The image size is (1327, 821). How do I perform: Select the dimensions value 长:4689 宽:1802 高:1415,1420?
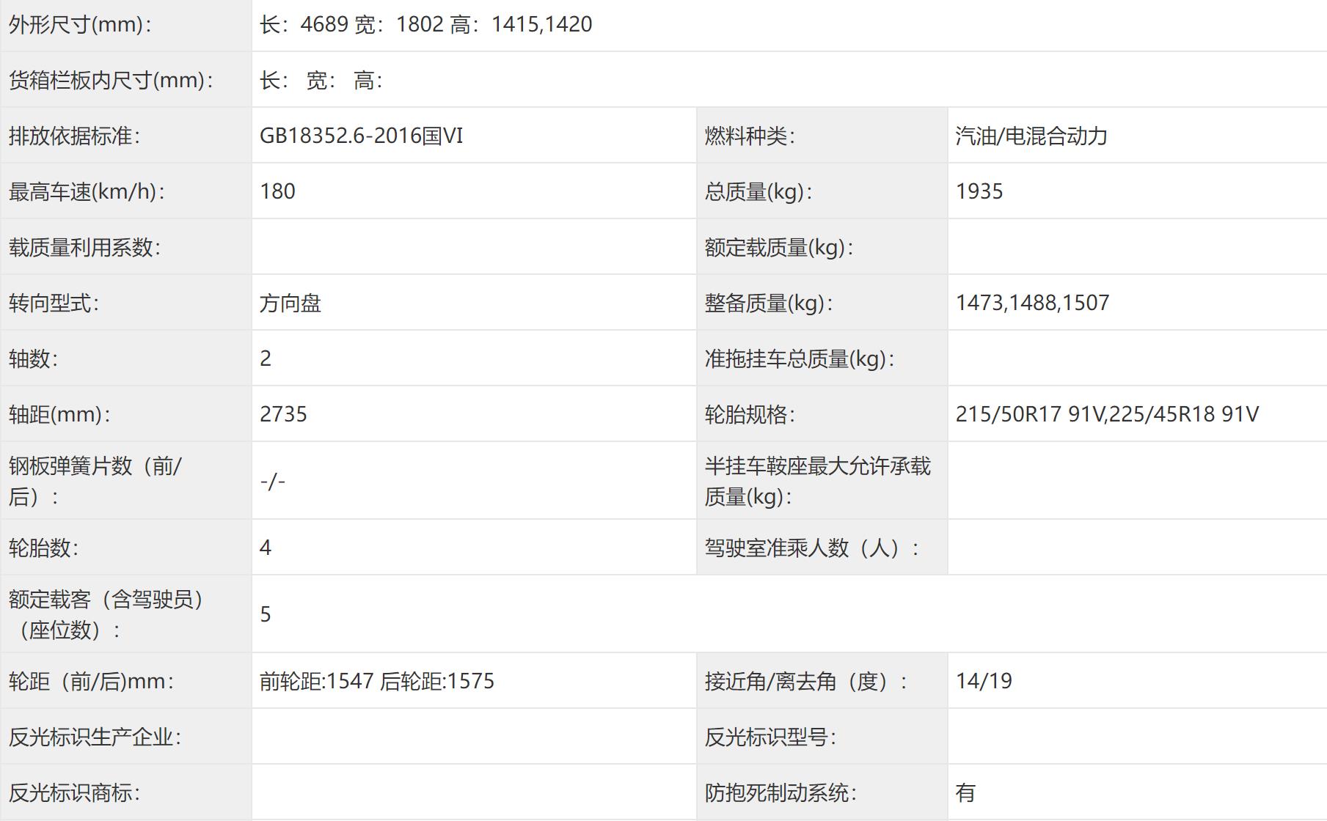click(425, 24)
